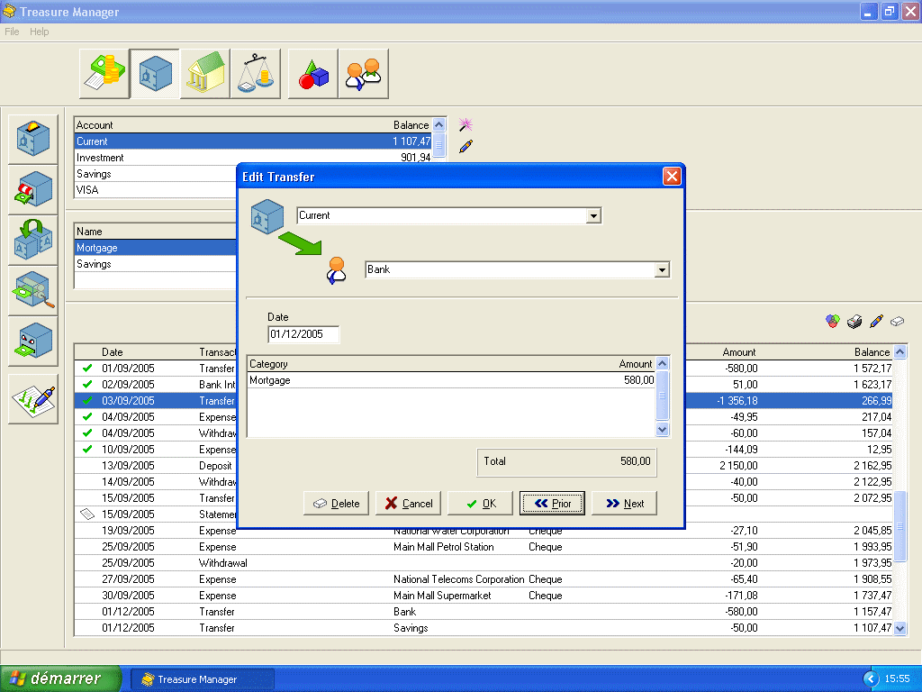
Task: Open the transactions money stack toolbar icon
Action: 104,74
